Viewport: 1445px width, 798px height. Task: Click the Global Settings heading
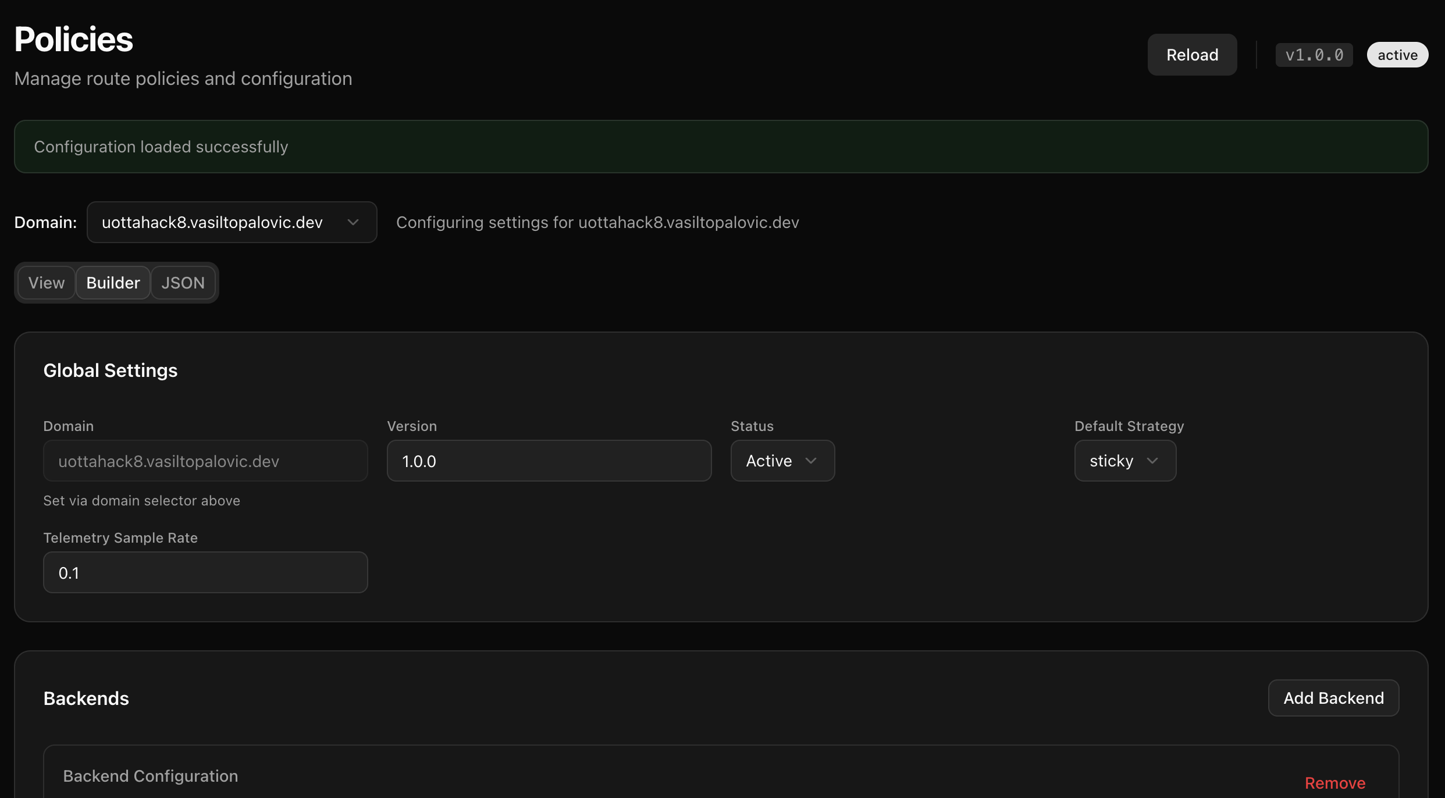click(111, 370)
